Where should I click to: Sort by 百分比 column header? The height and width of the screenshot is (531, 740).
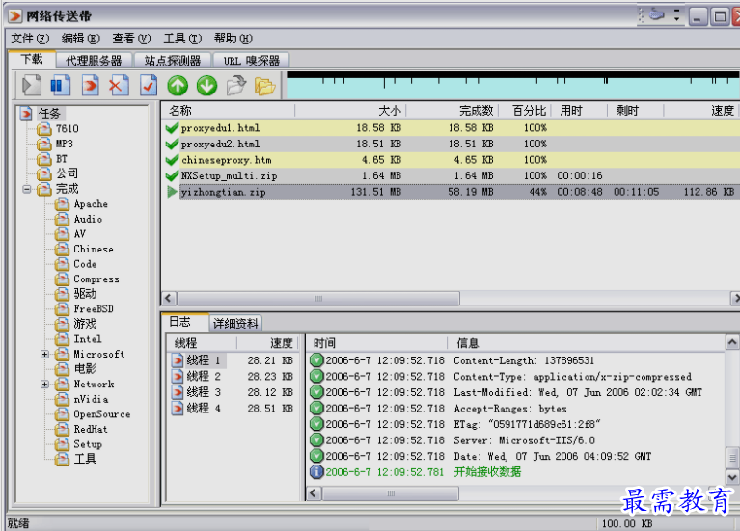(526, 111)
